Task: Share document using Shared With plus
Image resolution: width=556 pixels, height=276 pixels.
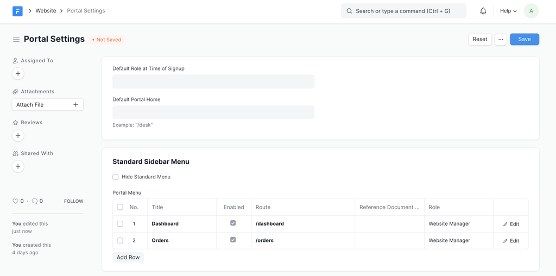Action: click(x=18, y=166)
